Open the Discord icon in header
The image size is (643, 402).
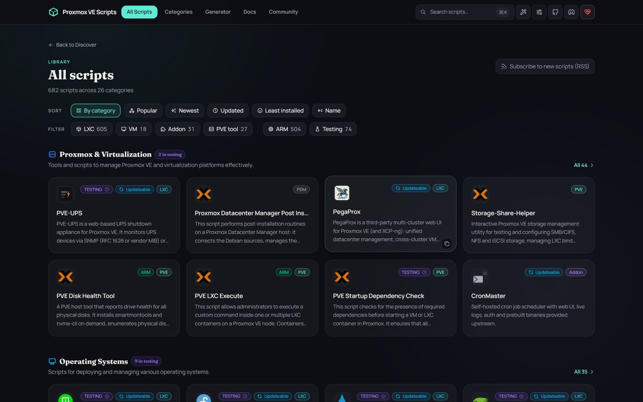click(571, 12)
